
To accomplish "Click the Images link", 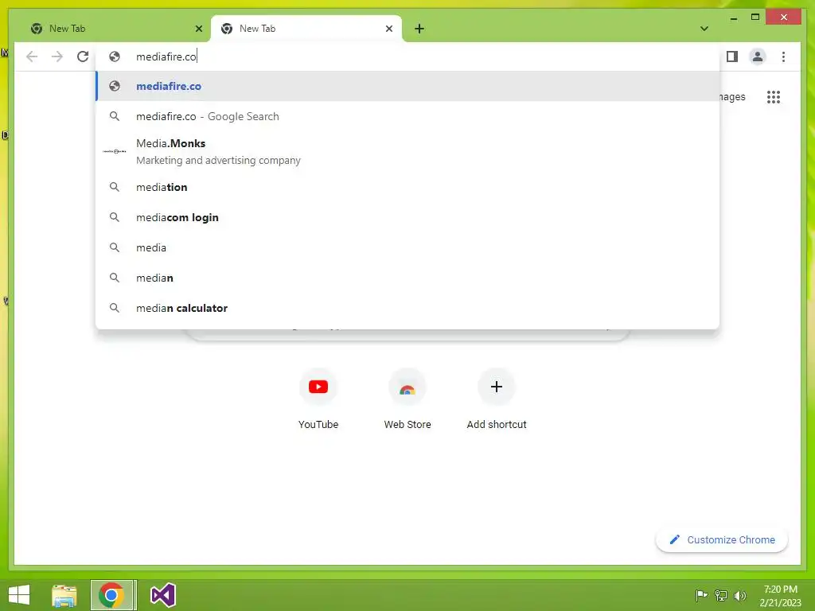I will point(732,96).
